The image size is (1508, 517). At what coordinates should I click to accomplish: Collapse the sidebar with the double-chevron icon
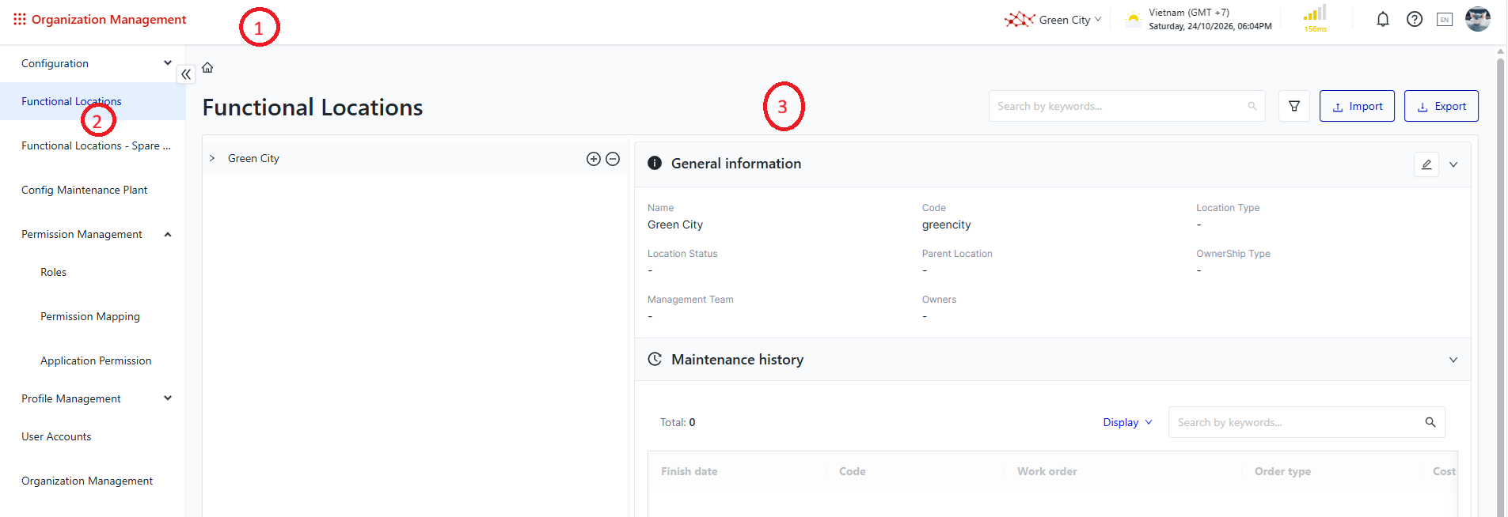coord(186,74)
